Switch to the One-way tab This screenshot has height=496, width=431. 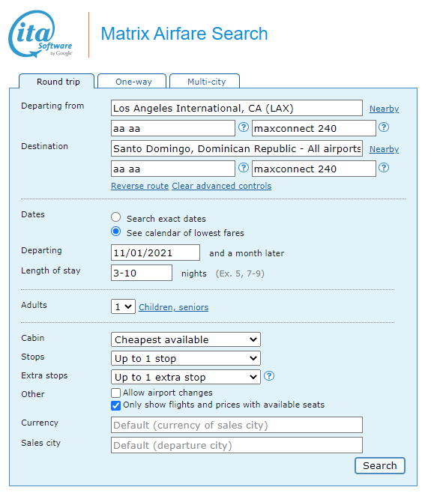point(132,82)
